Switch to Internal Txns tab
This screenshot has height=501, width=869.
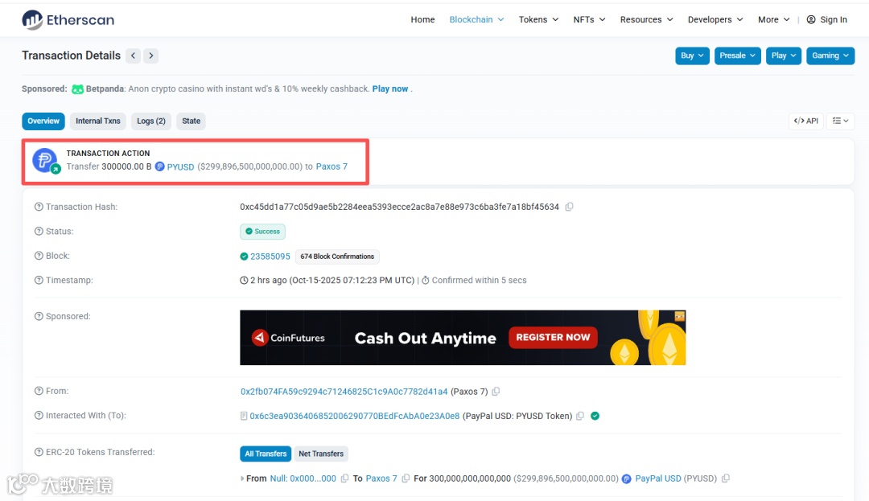click(x=98, y=121)
